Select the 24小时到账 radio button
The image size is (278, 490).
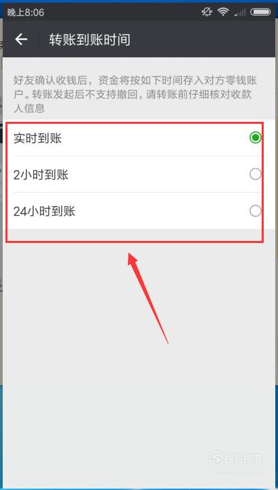coord(255,211)
